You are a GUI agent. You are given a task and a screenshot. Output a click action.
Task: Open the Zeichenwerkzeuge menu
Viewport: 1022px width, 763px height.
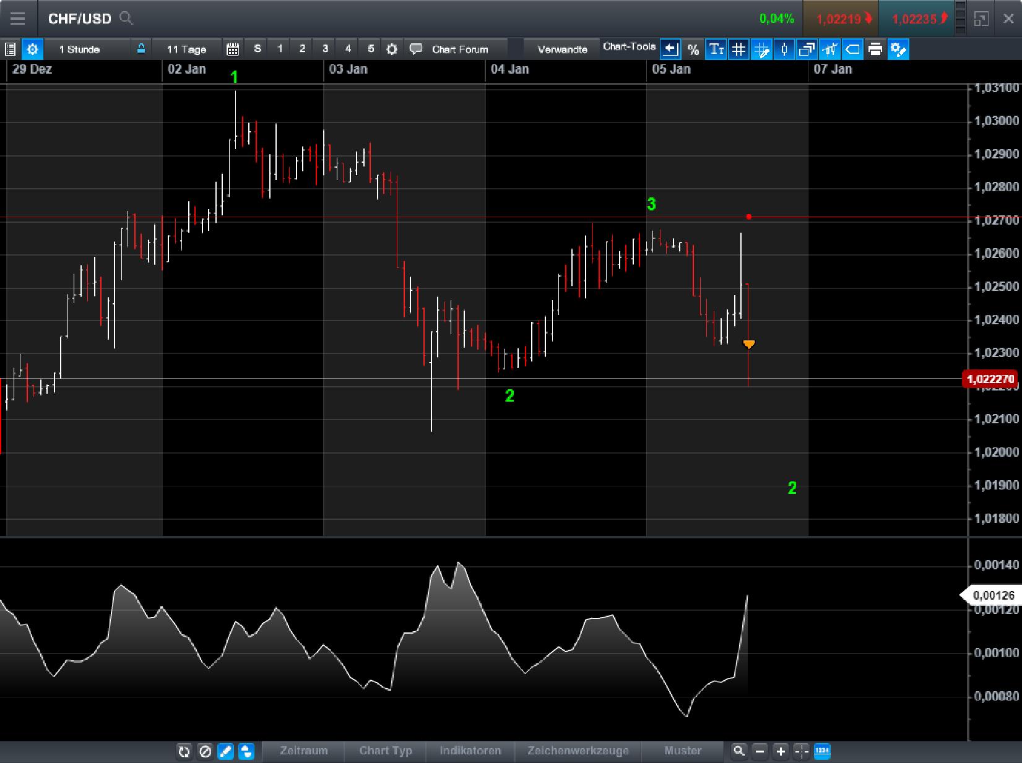(x=578, y=751)
